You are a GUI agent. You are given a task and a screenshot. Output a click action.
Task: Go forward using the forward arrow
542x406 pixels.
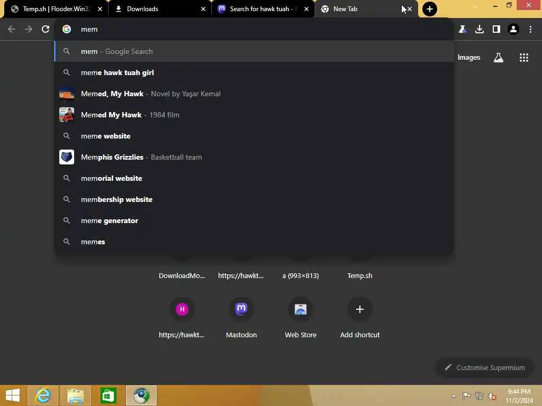(29, 30)
